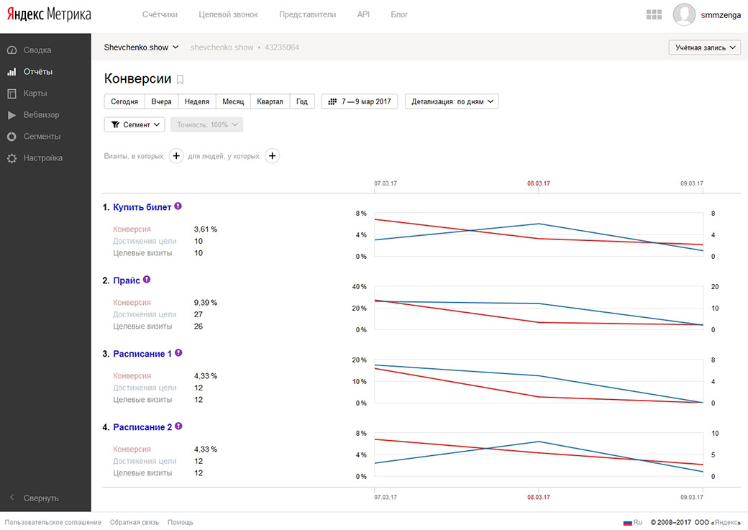This screenshot has height=530, width=748.
Task: Click the info icon next to Расписание 2
Action: pos(178,426)
